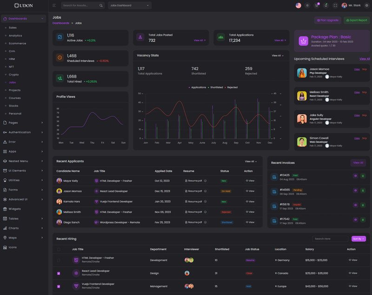Change language via the US flag icon

point(298,6)
